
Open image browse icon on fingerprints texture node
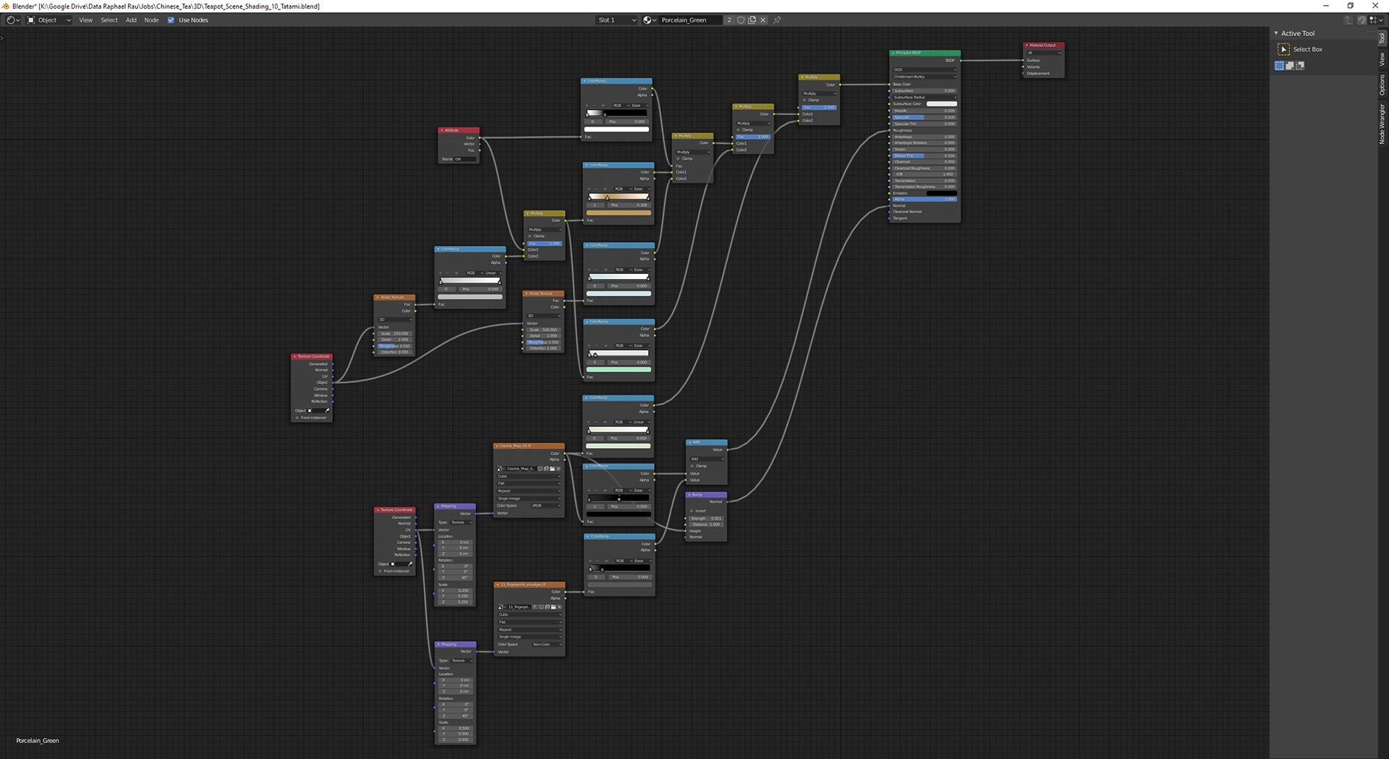click(x=501, y=607)
